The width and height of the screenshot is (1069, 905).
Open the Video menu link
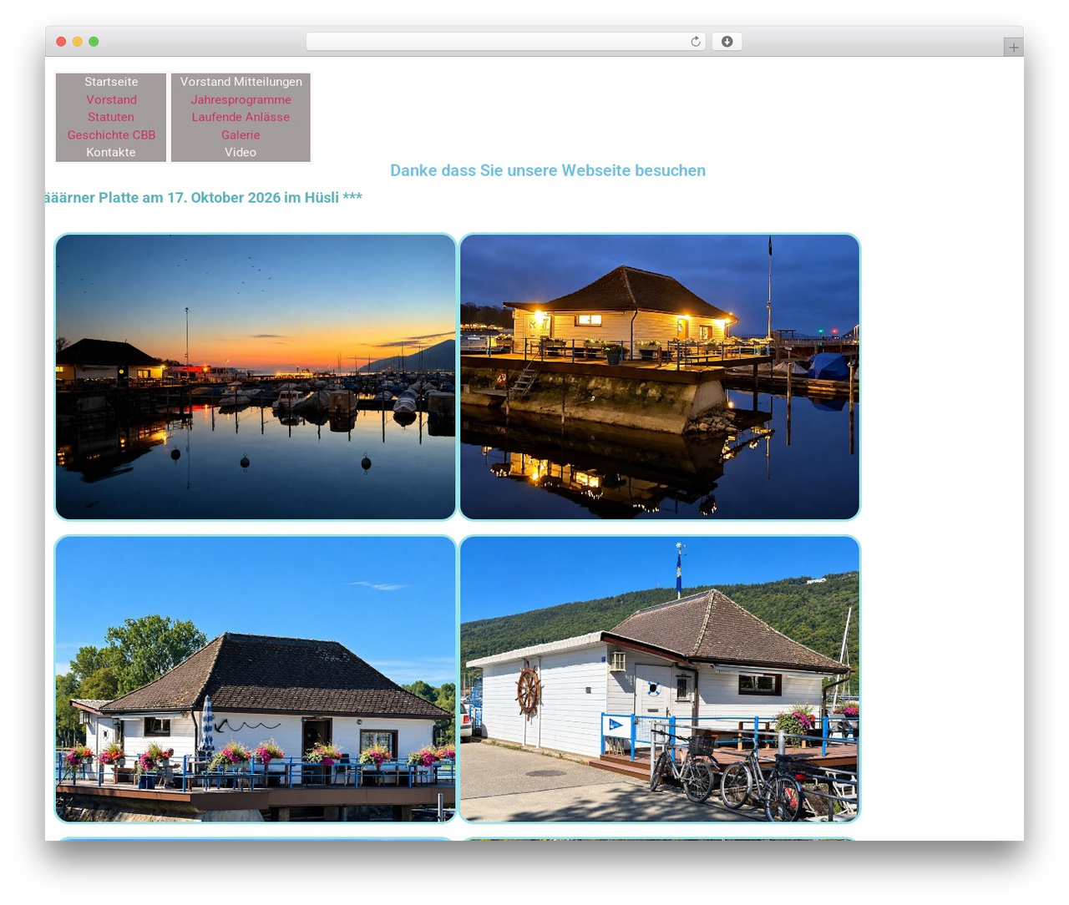point(241,152)
